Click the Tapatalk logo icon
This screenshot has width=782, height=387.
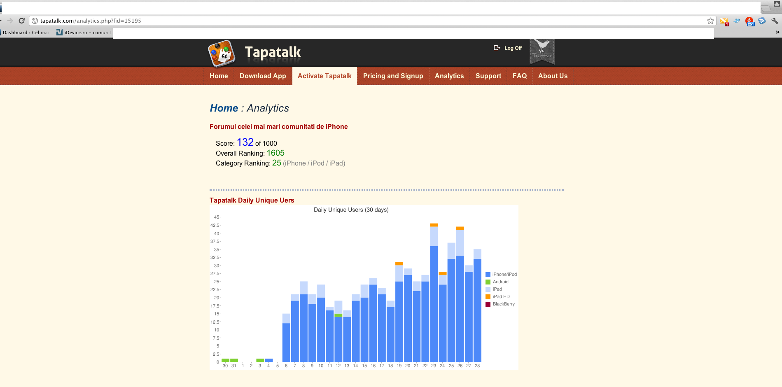point(222,54)
